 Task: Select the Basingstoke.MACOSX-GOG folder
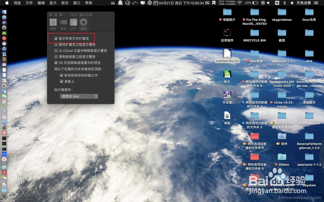[x=282, y=74]
